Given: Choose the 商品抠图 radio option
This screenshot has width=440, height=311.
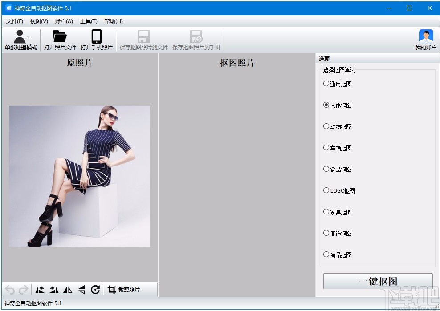Looking at the screenshot, I should click(326, 254).
